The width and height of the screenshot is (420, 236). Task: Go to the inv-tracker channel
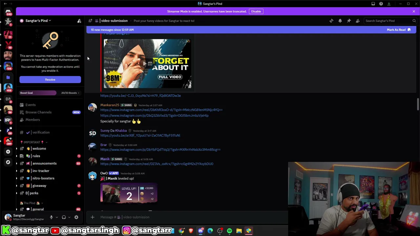tap(50, 171)
